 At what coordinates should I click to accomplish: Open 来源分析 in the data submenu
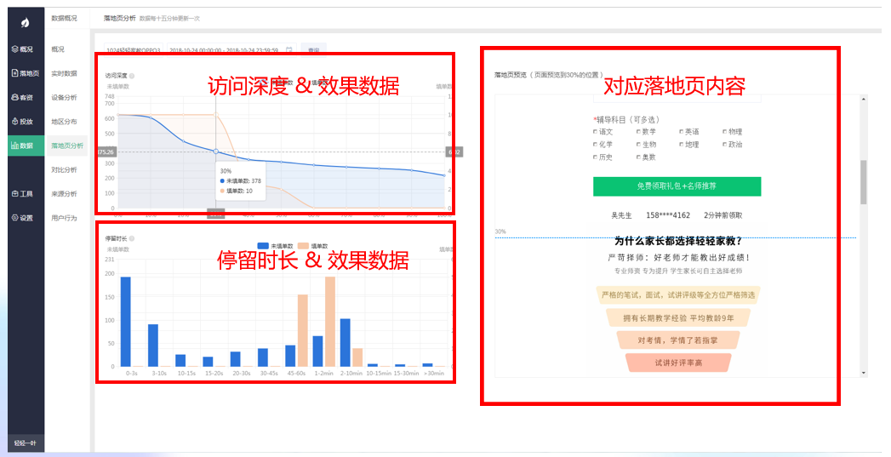(64, 194)
